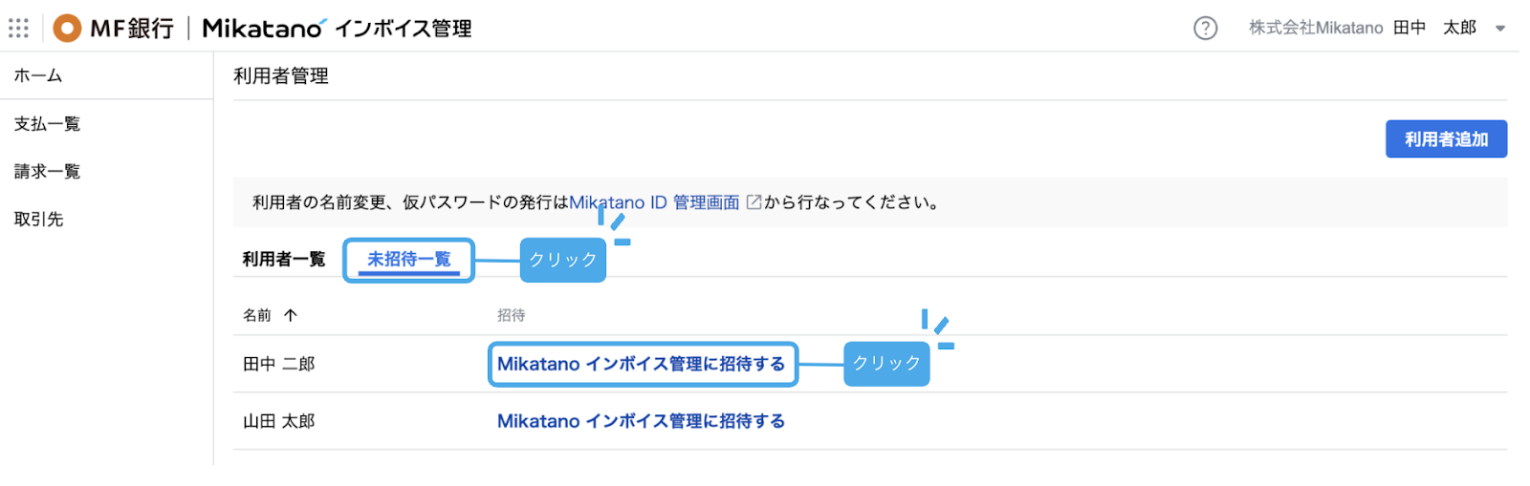Open 請求一覧 in the sidebar
This screenshot has width=1530, height=486.
point(47,172)
